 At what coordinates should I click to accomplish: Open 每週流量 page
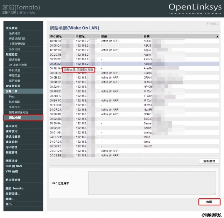pos(15,75)
